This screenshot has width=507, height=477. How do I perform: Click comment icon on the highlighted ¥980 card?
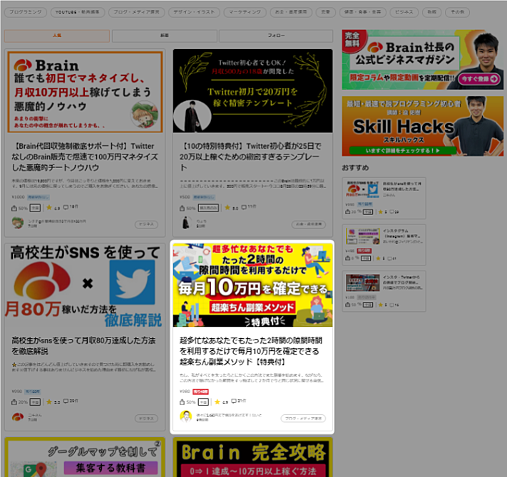pos(234,401)
